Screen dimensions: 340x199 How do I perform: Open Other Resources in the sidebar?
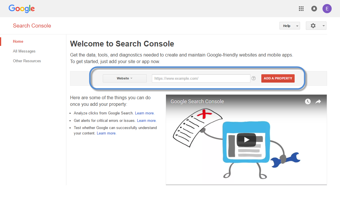(x=27, y=61)
